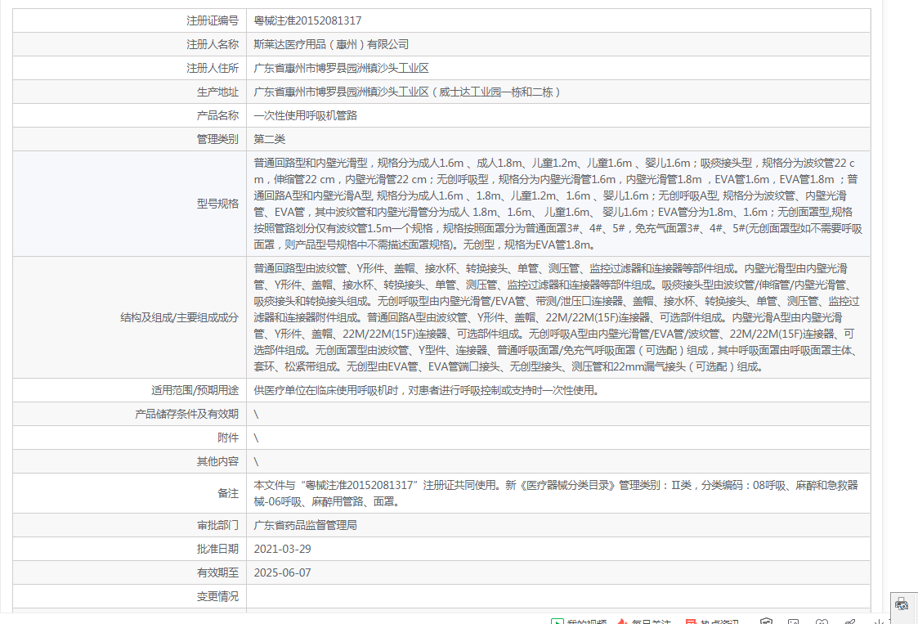This screenshot has height=624, width=918.
Task: Select 热点资讯 in the bottom bar
Action: pos(719,620)
